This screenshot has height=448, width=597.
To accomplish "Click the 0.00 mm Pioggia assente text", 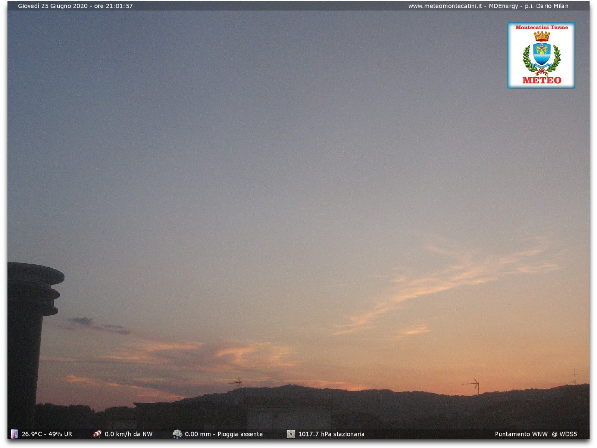I will point(224,434).
